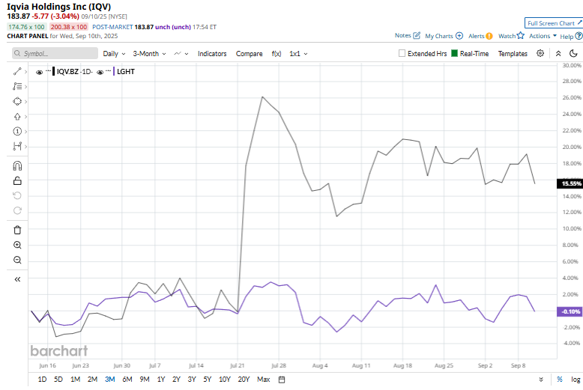Expand the Actions dropdown menu
This screenshot has height=390, width=583.
coord(543,36)
